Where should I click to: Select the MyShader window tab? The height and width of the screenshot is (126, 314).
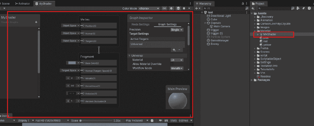pyautogui.click(x=44, y=3)
